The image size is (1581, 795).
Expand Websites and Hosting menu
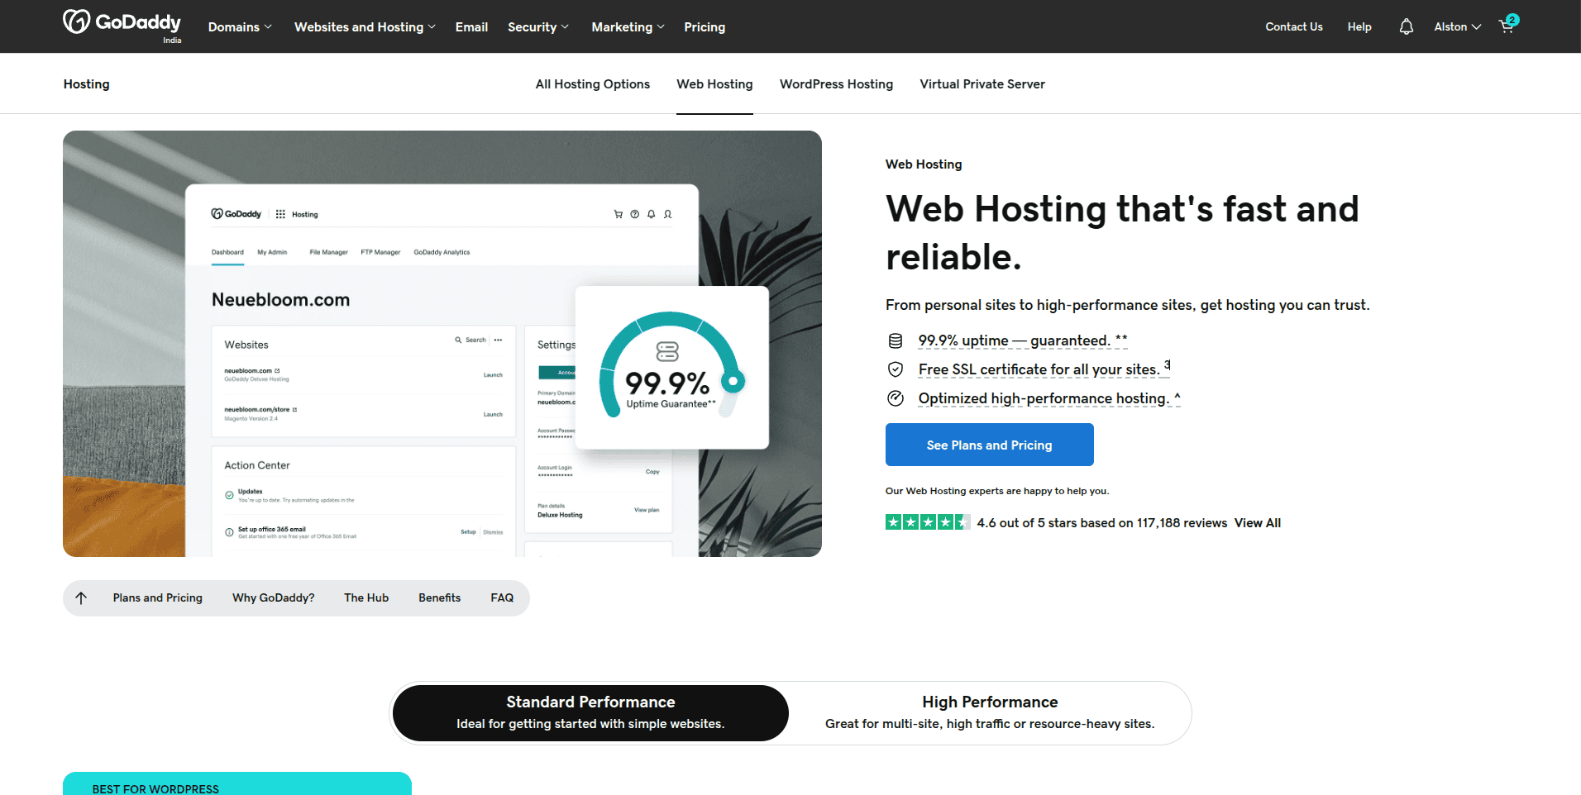click(364, 27)
